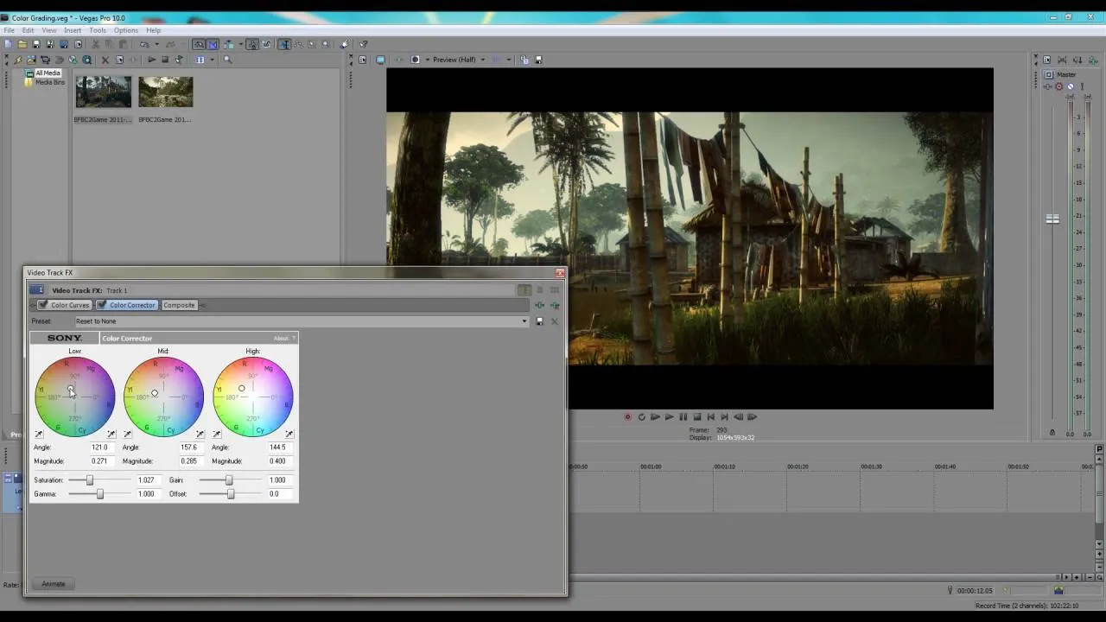Click the media search magnifier icon

(228, 60)
